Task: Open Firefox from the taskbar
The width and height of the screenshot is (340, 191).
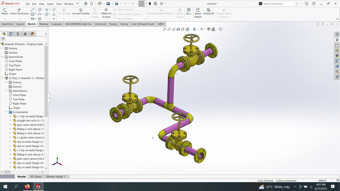Action: 27,186
